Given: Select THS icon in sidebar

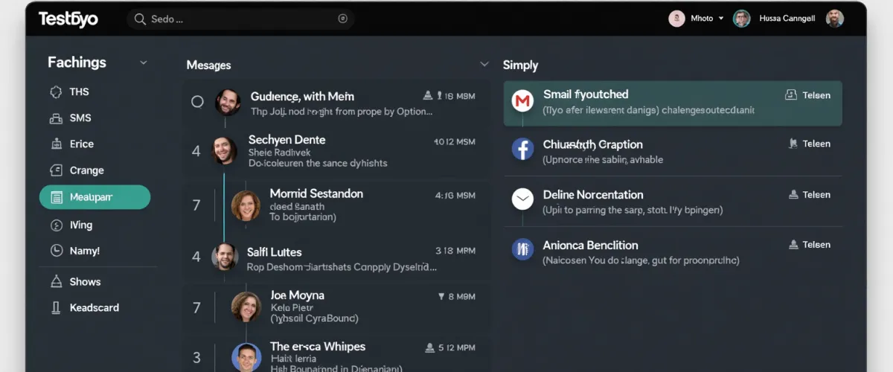Looking at the screenshot, I should click(55, 92).
